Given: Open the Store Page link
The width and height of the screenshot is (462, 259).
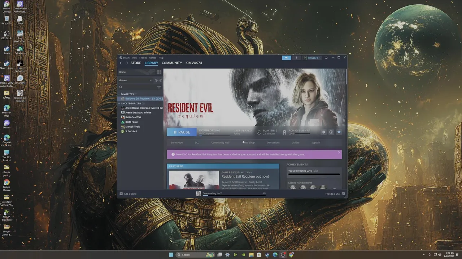Looking at the screenshot, I should coord(177,142).
